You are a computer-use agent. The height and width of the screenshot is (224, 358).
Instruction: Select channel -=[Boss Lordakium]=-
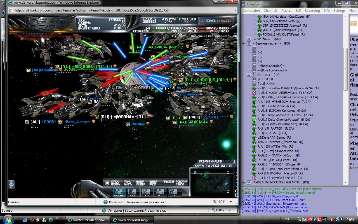(272, 70)
